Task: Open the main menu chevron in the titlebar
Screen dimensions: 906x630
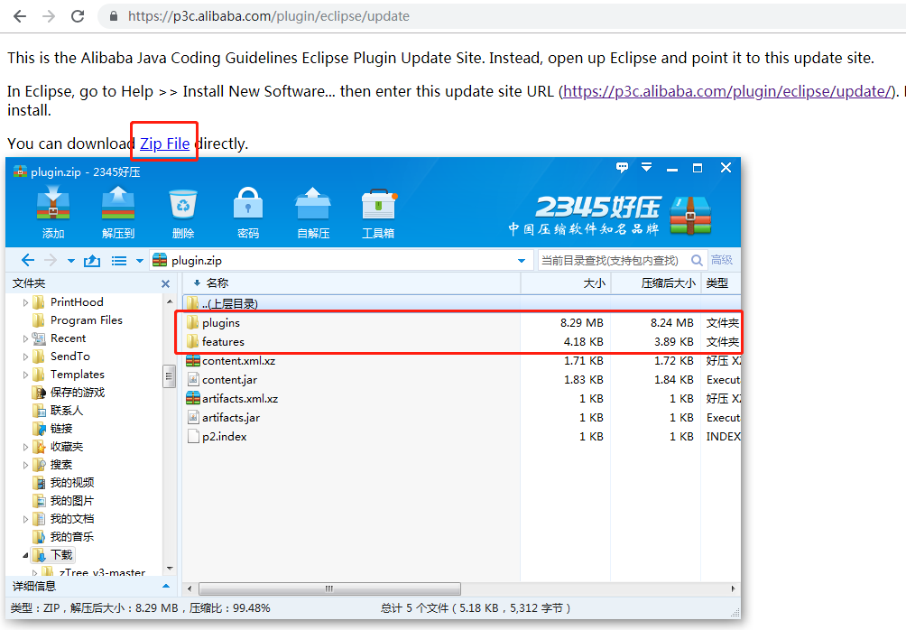Action: pos(646,168)
